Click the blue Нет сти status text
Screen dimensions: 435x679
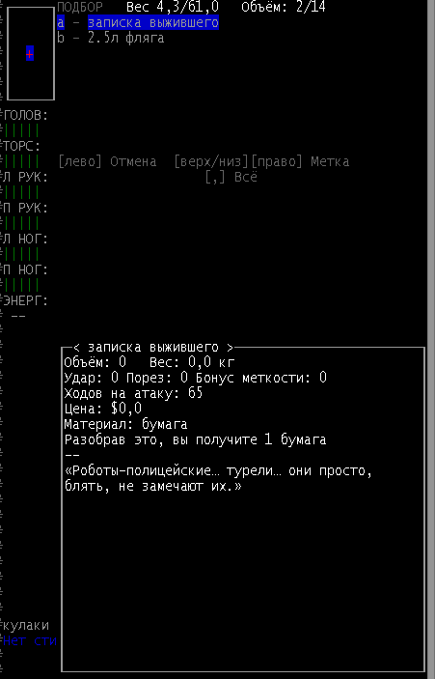click(29, 641)
